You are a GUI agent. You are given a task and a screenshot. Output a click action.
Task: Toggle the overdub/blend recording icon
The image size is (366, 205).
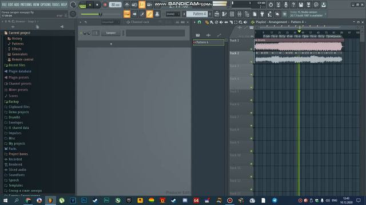pos(149,5)
